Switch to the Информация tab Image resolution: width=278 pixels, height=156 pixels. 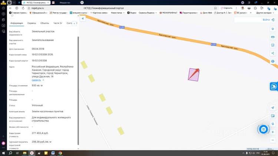click(x=16, y=23)
